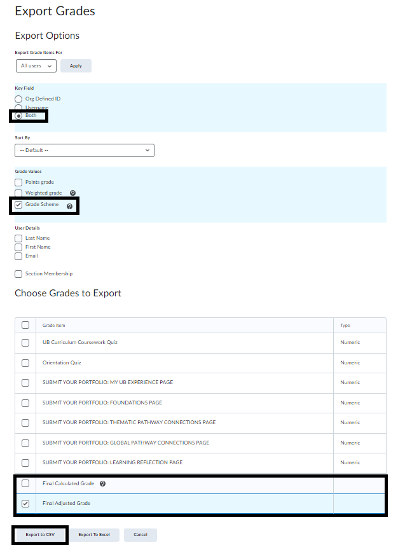Viewport: 398px width, 545px height.
Task: Uncheck the Final Adjusted Grade checkbox
Action: (25, 504)
